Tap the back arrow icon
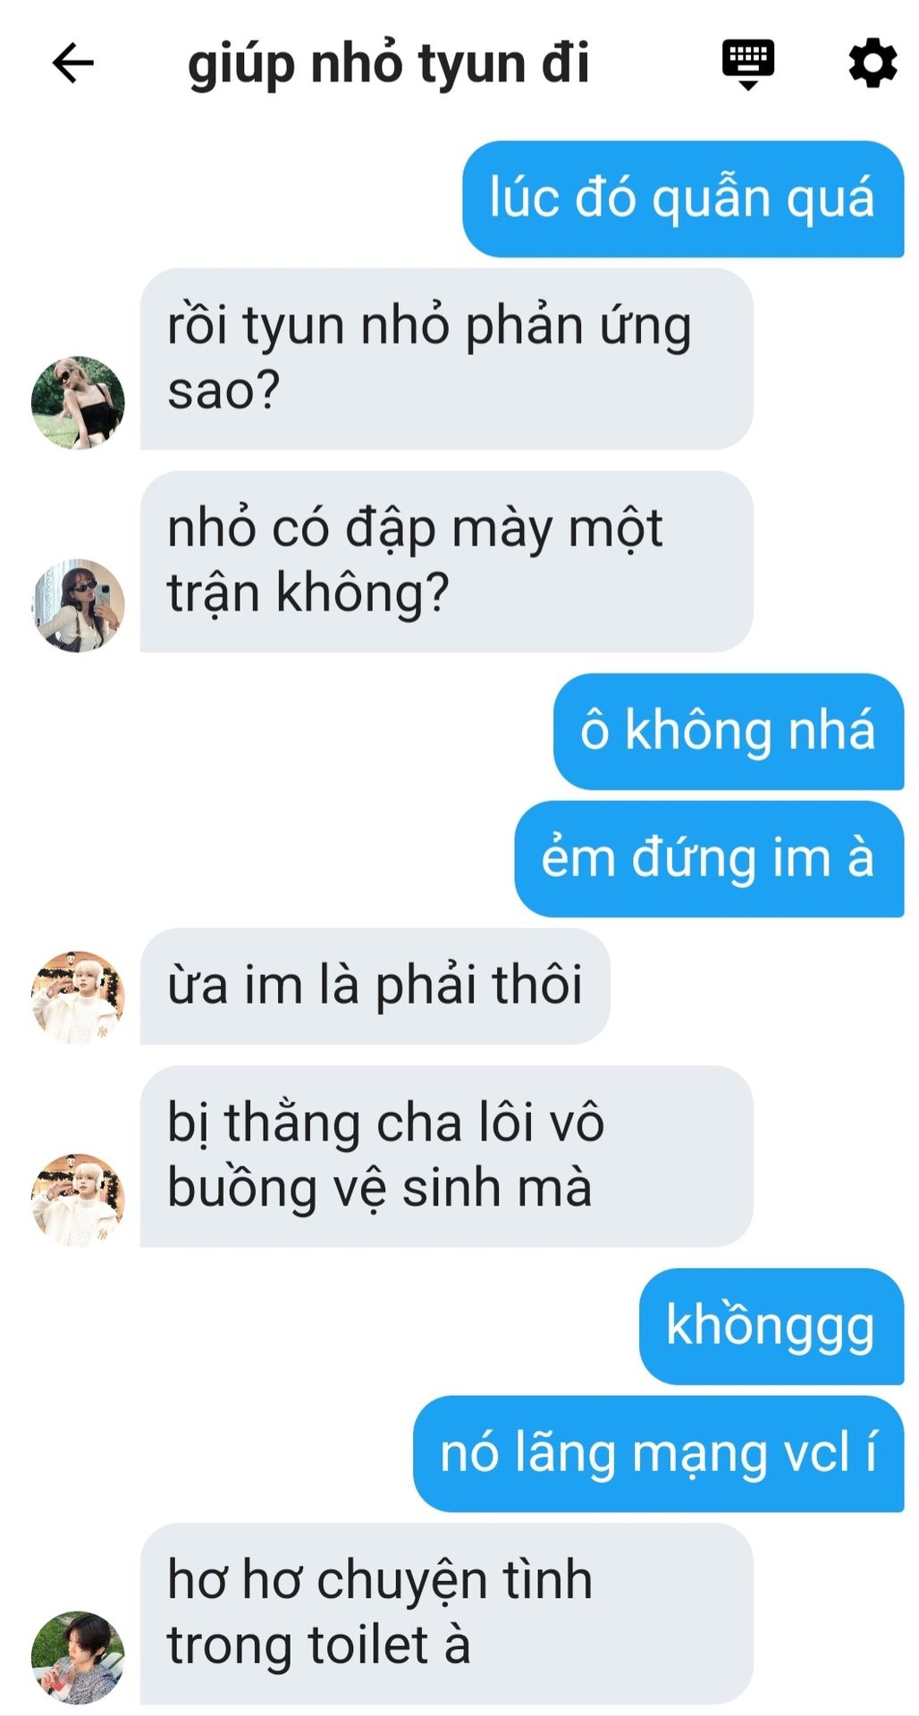Viewport: 919px width, 1716px height. 73,63
